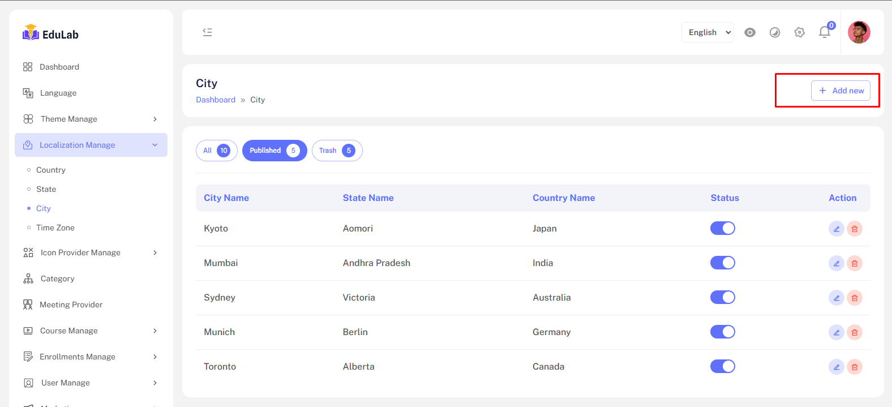This screenshot has width=892, height=407.
Task: Select the All cities tab
Action: click(x=216, y=151)
